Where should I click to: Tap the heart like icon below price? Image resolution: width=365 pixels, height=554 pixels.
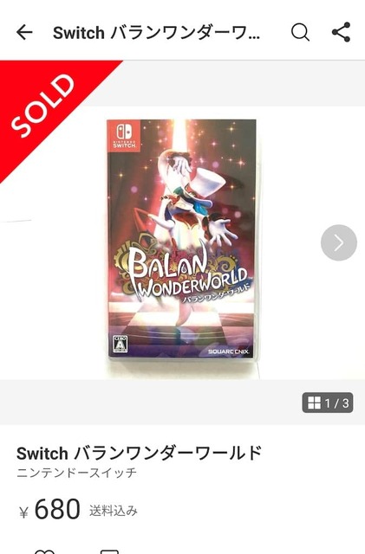tap(44, 551)
